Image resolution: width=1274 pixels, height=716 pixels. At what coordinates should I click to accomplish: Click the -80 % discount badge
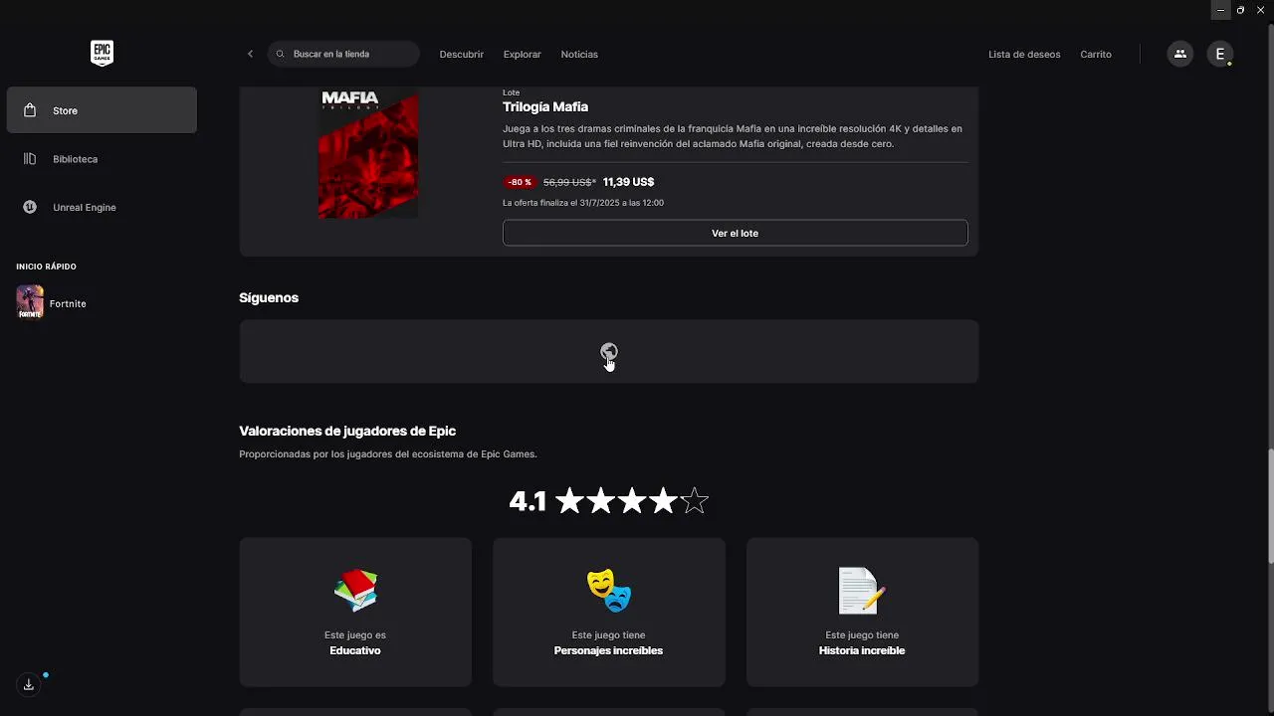(x=520, y=182)
